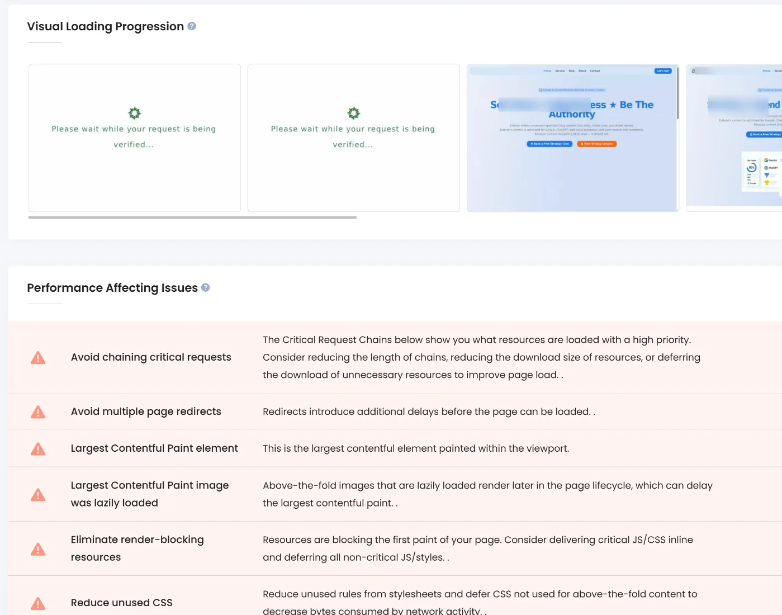Click help icon beside Performance Affecting Issues
This screenshot has height=615, width=782.
(x=205, y=287)
